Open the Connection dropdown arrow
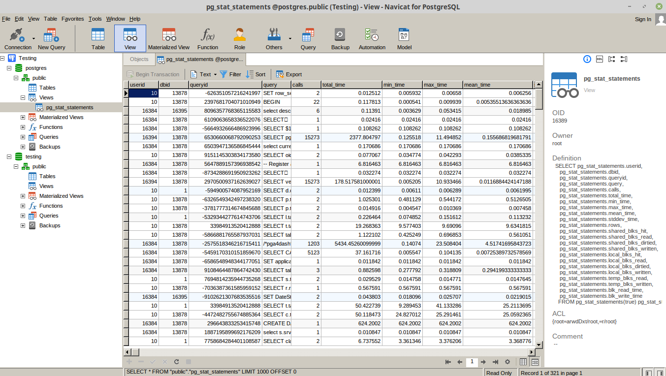 coord(33,38)
